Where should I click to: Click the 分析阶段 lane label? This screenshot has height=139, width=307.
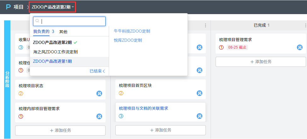(7, 79)
